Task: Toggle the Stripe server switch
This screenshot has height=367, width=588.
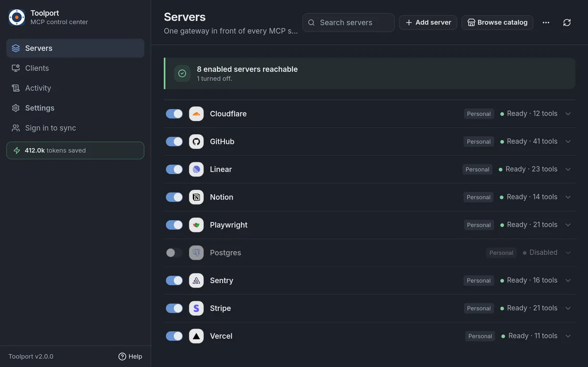Action: point(174,308)
